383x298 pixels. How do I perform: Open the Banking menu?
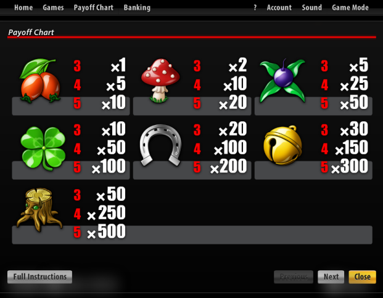coord(137,7)
